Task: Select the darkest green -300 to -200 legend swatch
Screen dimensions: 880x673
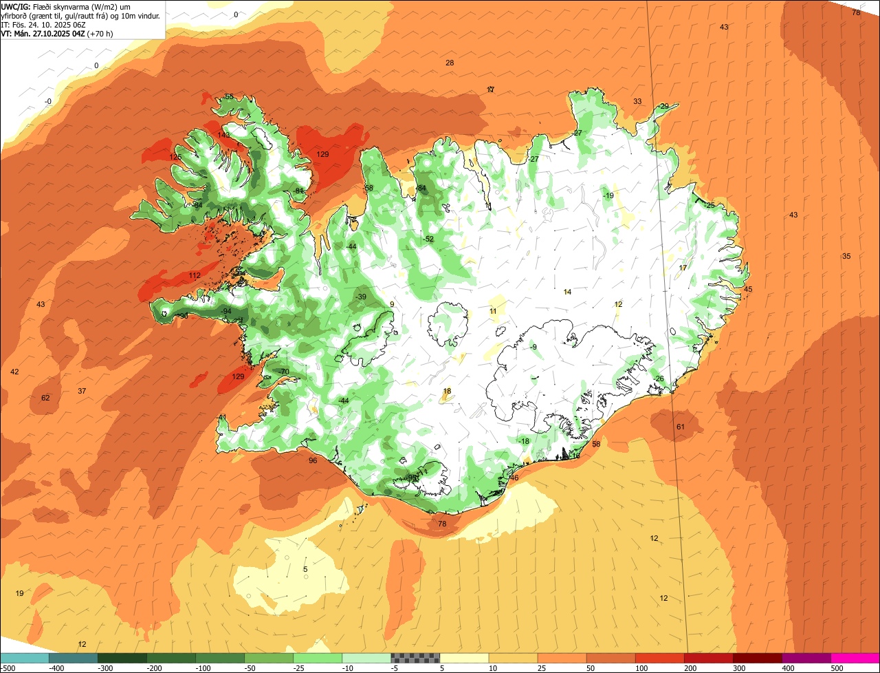Action: [122, 658]
